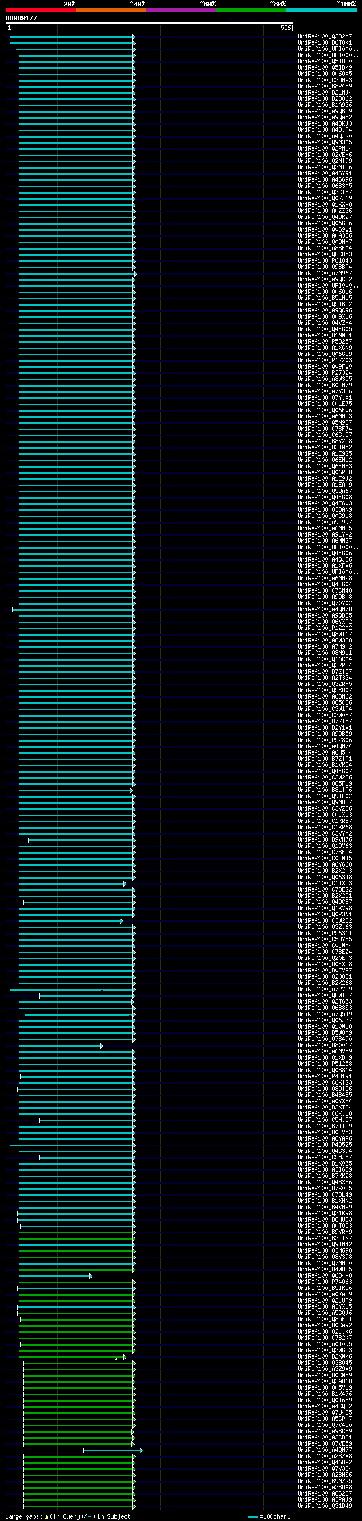The height and width of the screenshot is (1521, 362).
Task: Open hit UniRef100_B8LIP6
Action: click(x=325, y=790)
